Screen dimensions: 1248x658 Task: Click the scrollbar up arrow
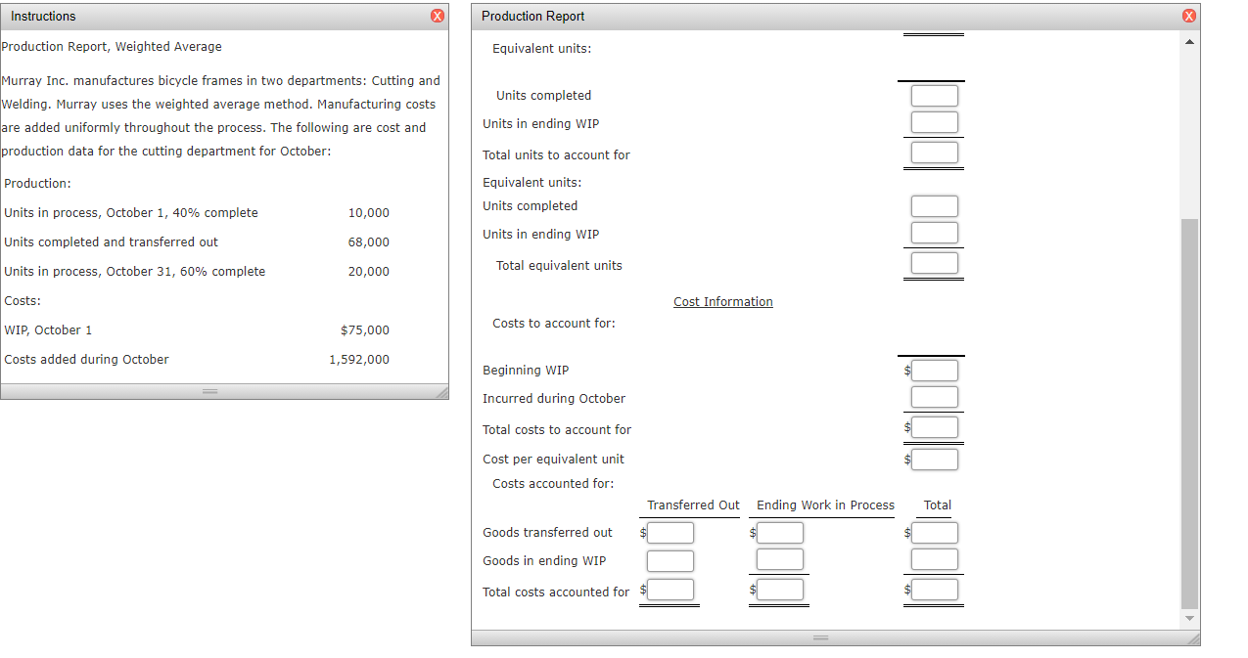click(x=1189, y=41)
